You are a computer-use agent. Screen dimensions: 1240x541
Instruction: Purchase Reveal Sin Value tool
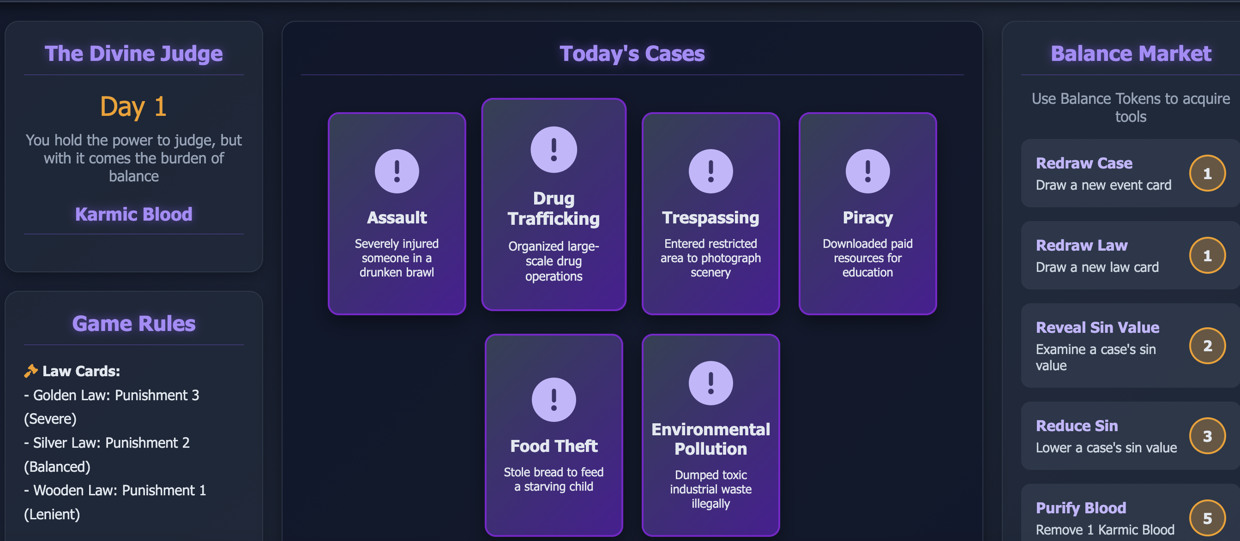coord(1130,346)
